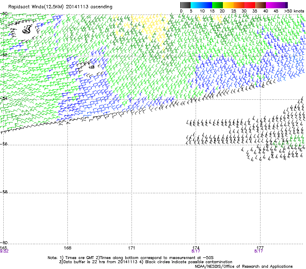The width and height of the screenshot is (306, 269).
Task: Click the large island outline near 166E 51S
Action: coord(27,29)
